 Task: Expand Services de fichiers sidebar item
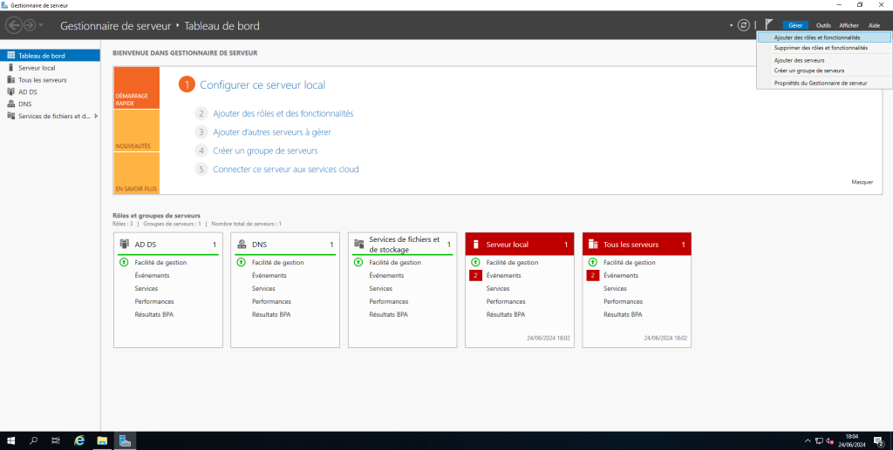[96, 116]
